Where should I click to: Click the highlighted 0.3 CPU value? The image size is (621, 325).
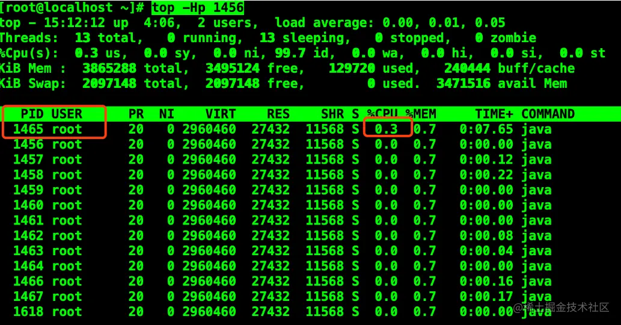pos(386,129)
